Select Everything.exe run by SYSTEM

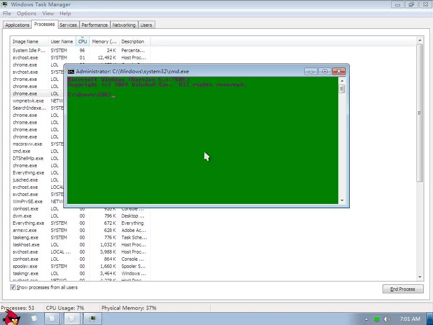[x=80, y=223]
